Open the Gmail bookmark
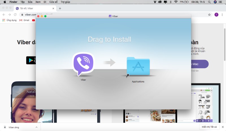 pos(24,20)
